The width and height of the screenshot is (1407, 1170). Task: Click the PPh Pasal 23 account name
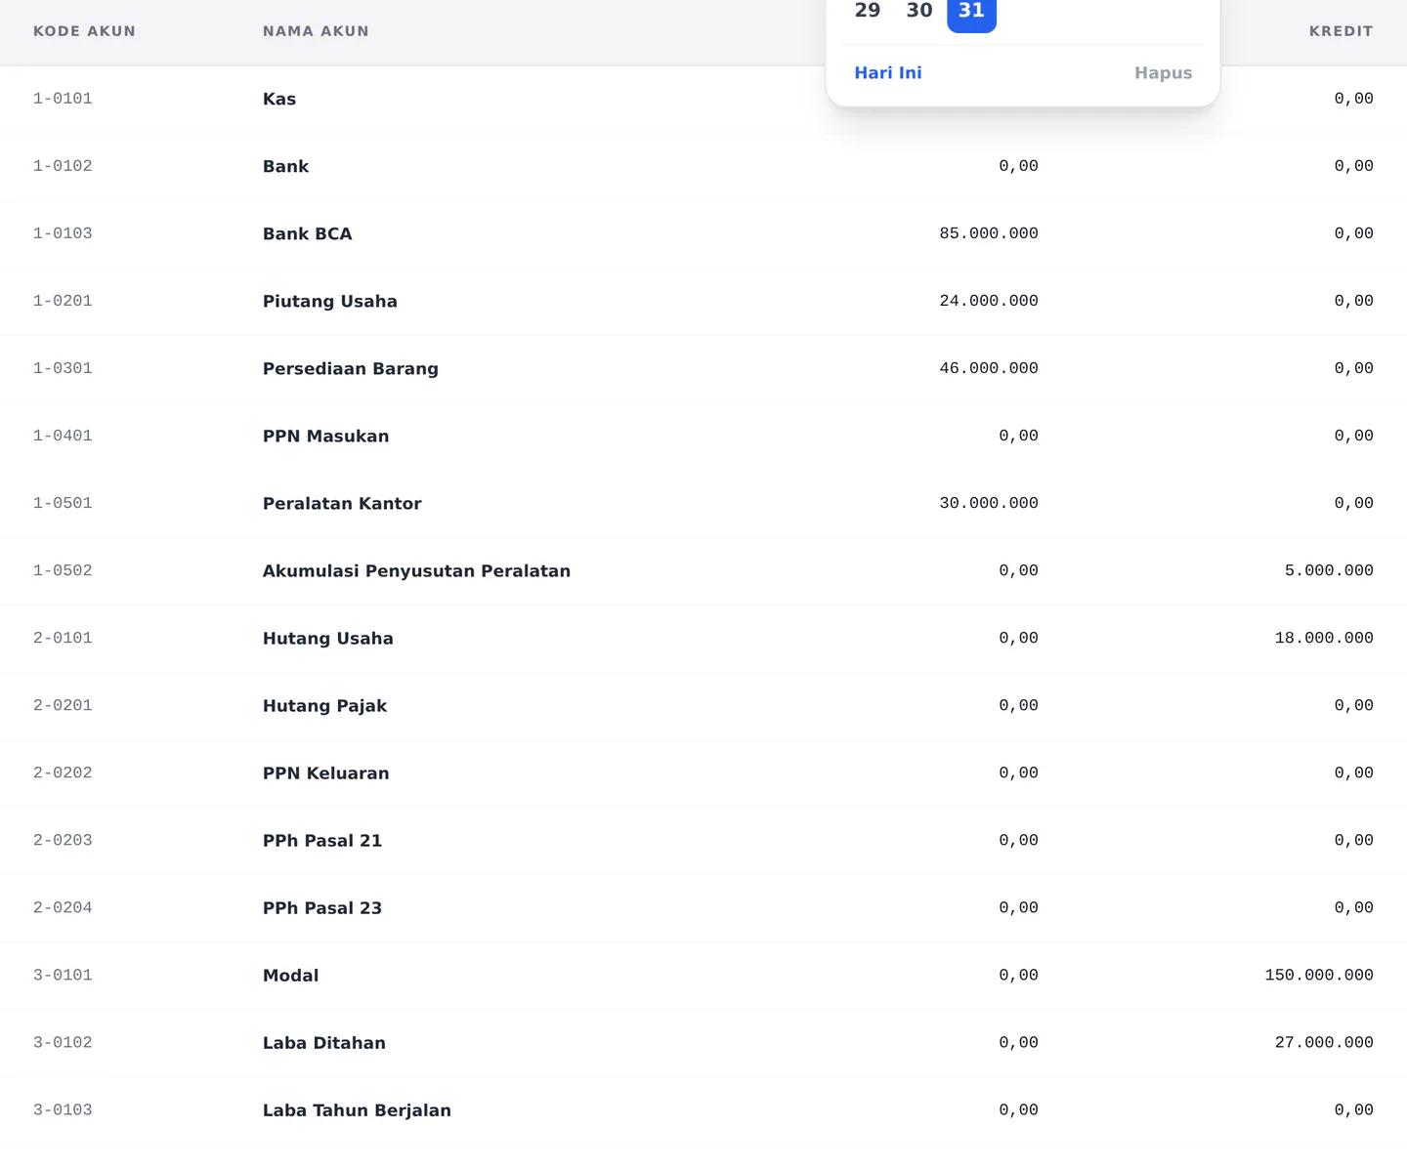[x=322, y=907]
